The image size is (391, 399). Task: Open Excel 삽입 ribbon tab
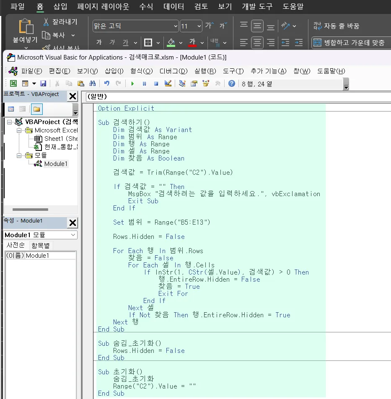tap(60, 6)
